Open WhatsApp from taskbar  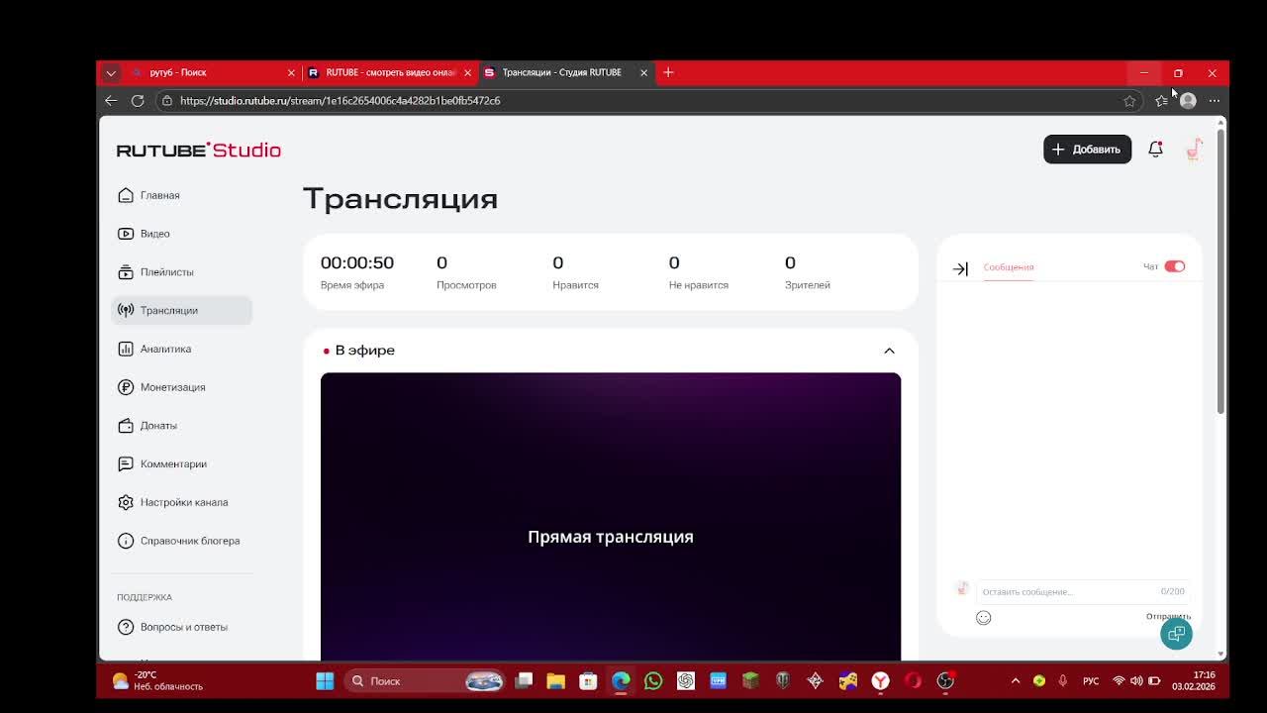coord(653,680)
